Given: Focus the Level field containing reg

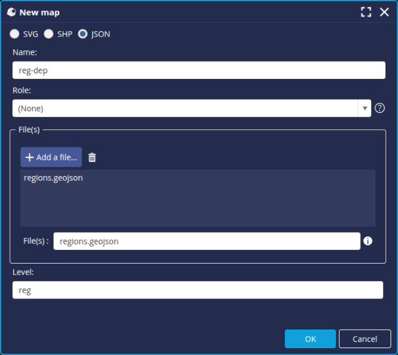Looking at the screenshot, I should pos(198,290).
